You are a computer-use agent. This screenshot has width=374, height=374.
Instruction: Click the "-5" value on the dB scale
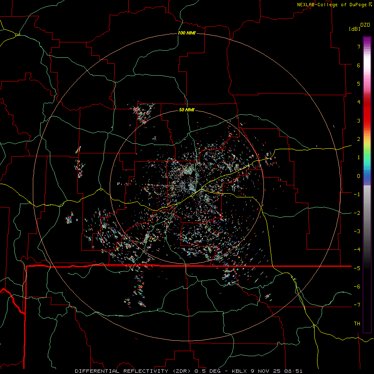357,268
